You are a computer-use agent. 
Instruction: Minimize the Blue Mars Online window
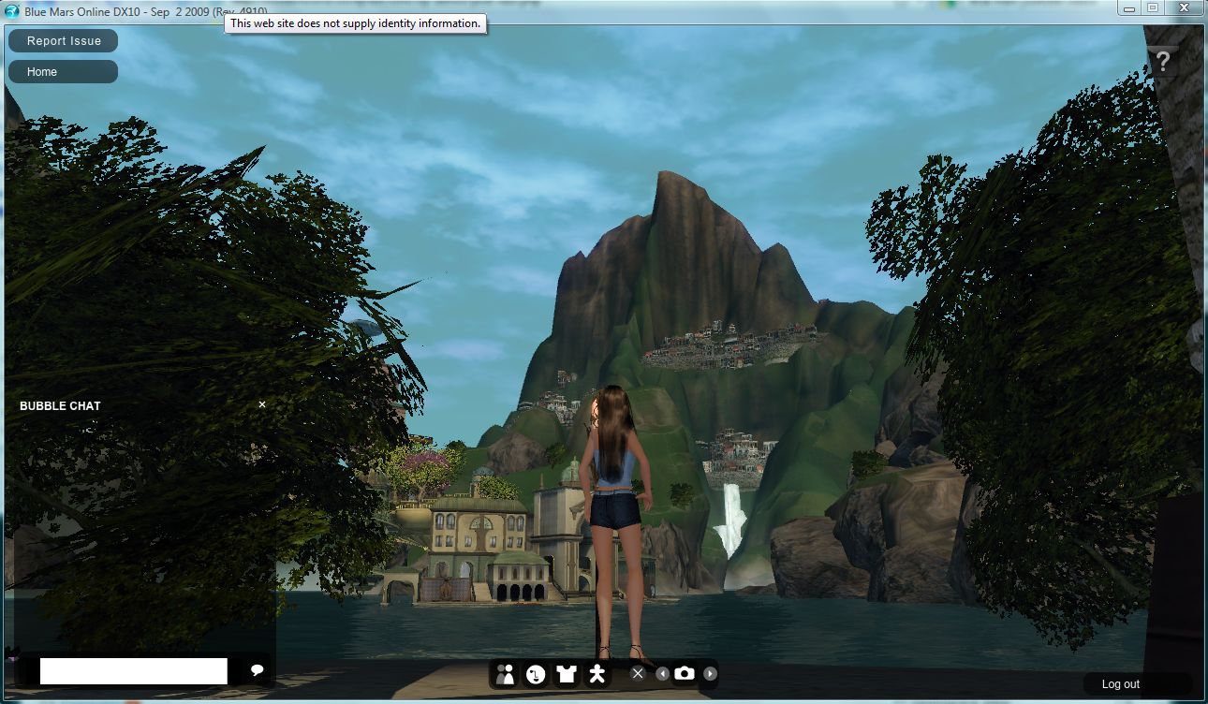click(x=1129, y=7)
